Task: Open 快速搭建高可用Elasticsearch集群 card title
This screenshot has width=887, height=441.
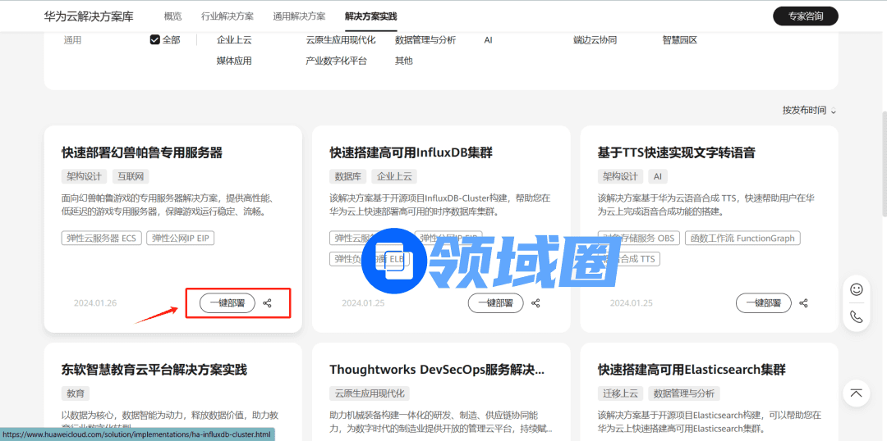Action: (692, 370)
